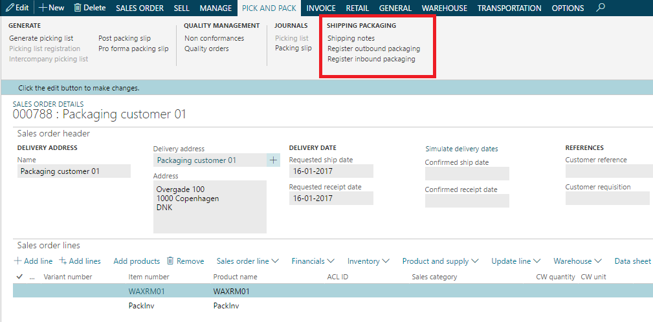Viewport: 653px width, 322px height.
Task: Open the WAREHOUSE tab
Action: point(445,8)
